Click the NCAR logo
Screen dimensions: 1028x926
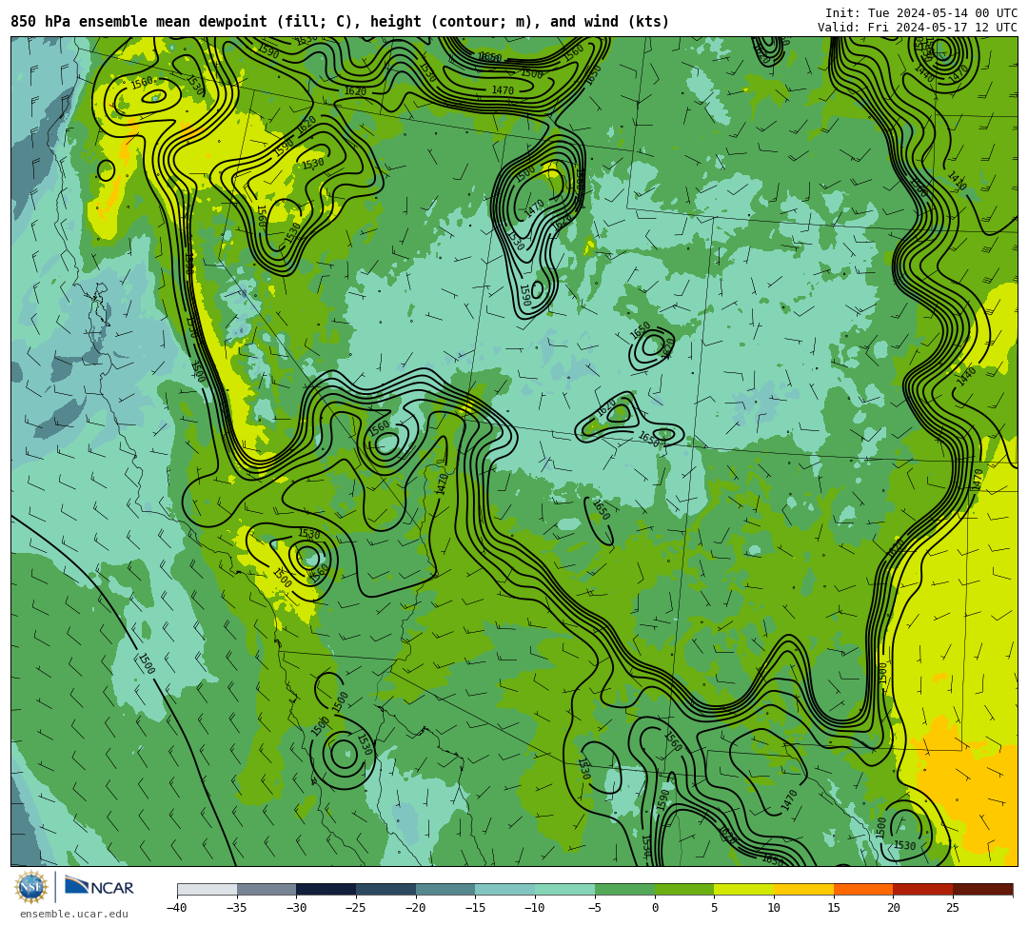point(99,887)
